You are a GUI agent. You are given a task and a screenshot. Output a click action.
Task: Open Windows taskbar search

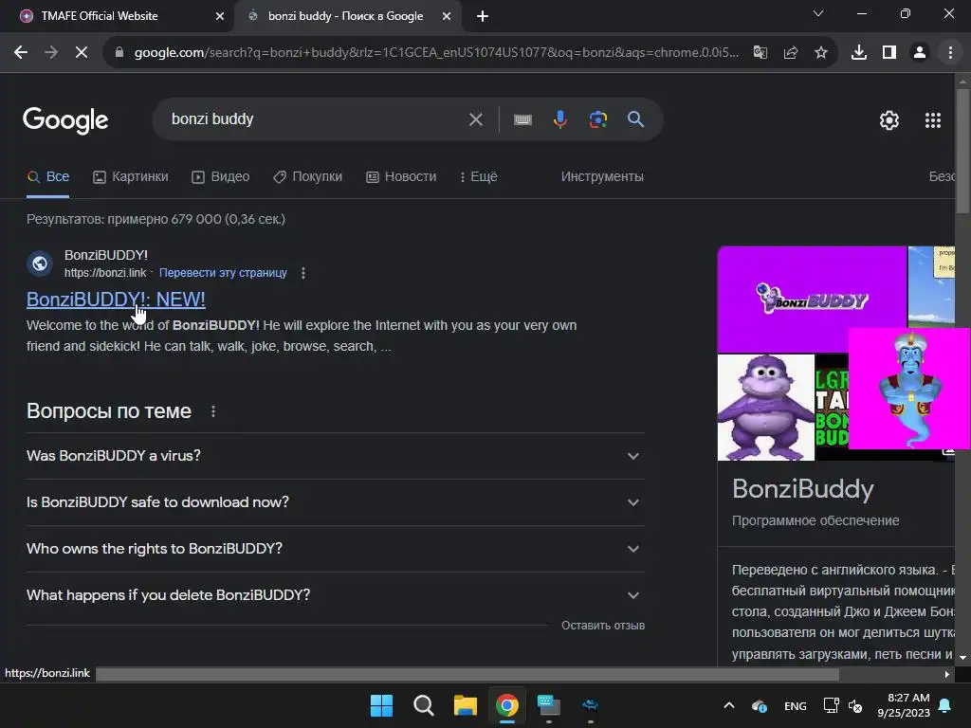[424, 705]
